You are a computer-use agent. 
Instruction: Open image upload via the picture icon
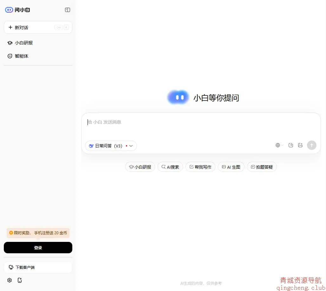(x=300, y=145)
